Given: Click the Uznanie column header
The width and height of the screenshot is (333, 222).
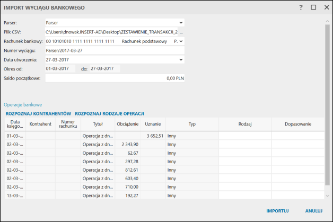Looking at the screenshot, I should [153, 124].
